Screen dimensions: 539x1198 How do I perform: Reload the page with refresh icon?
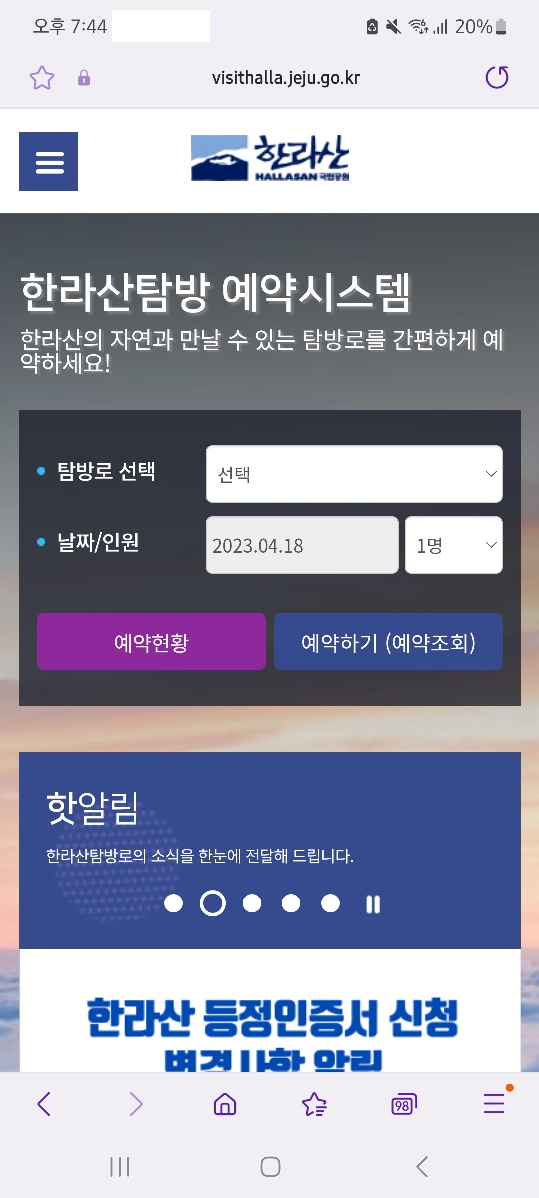497,77
